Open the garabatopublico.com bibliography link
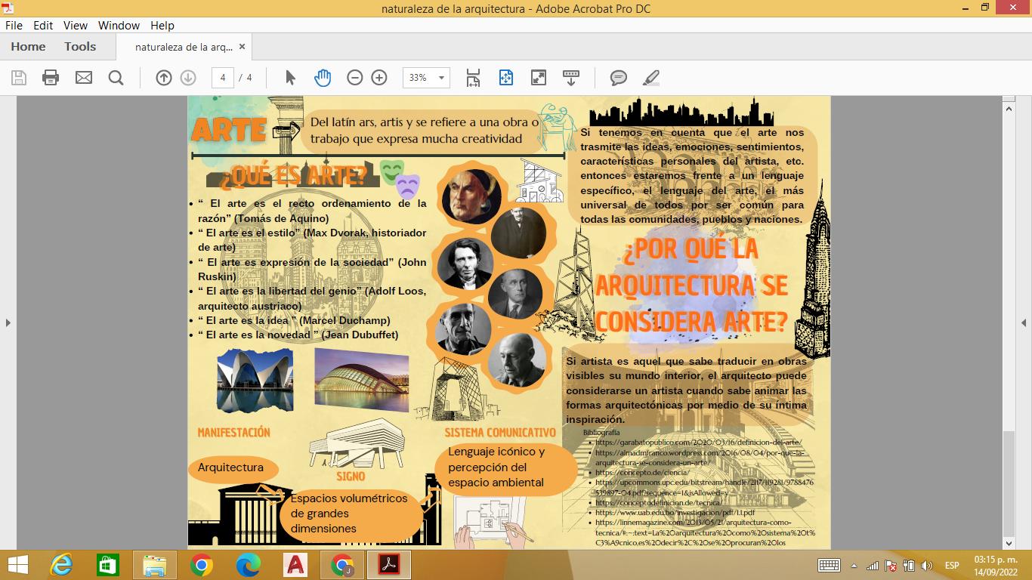 click(698, 443)
